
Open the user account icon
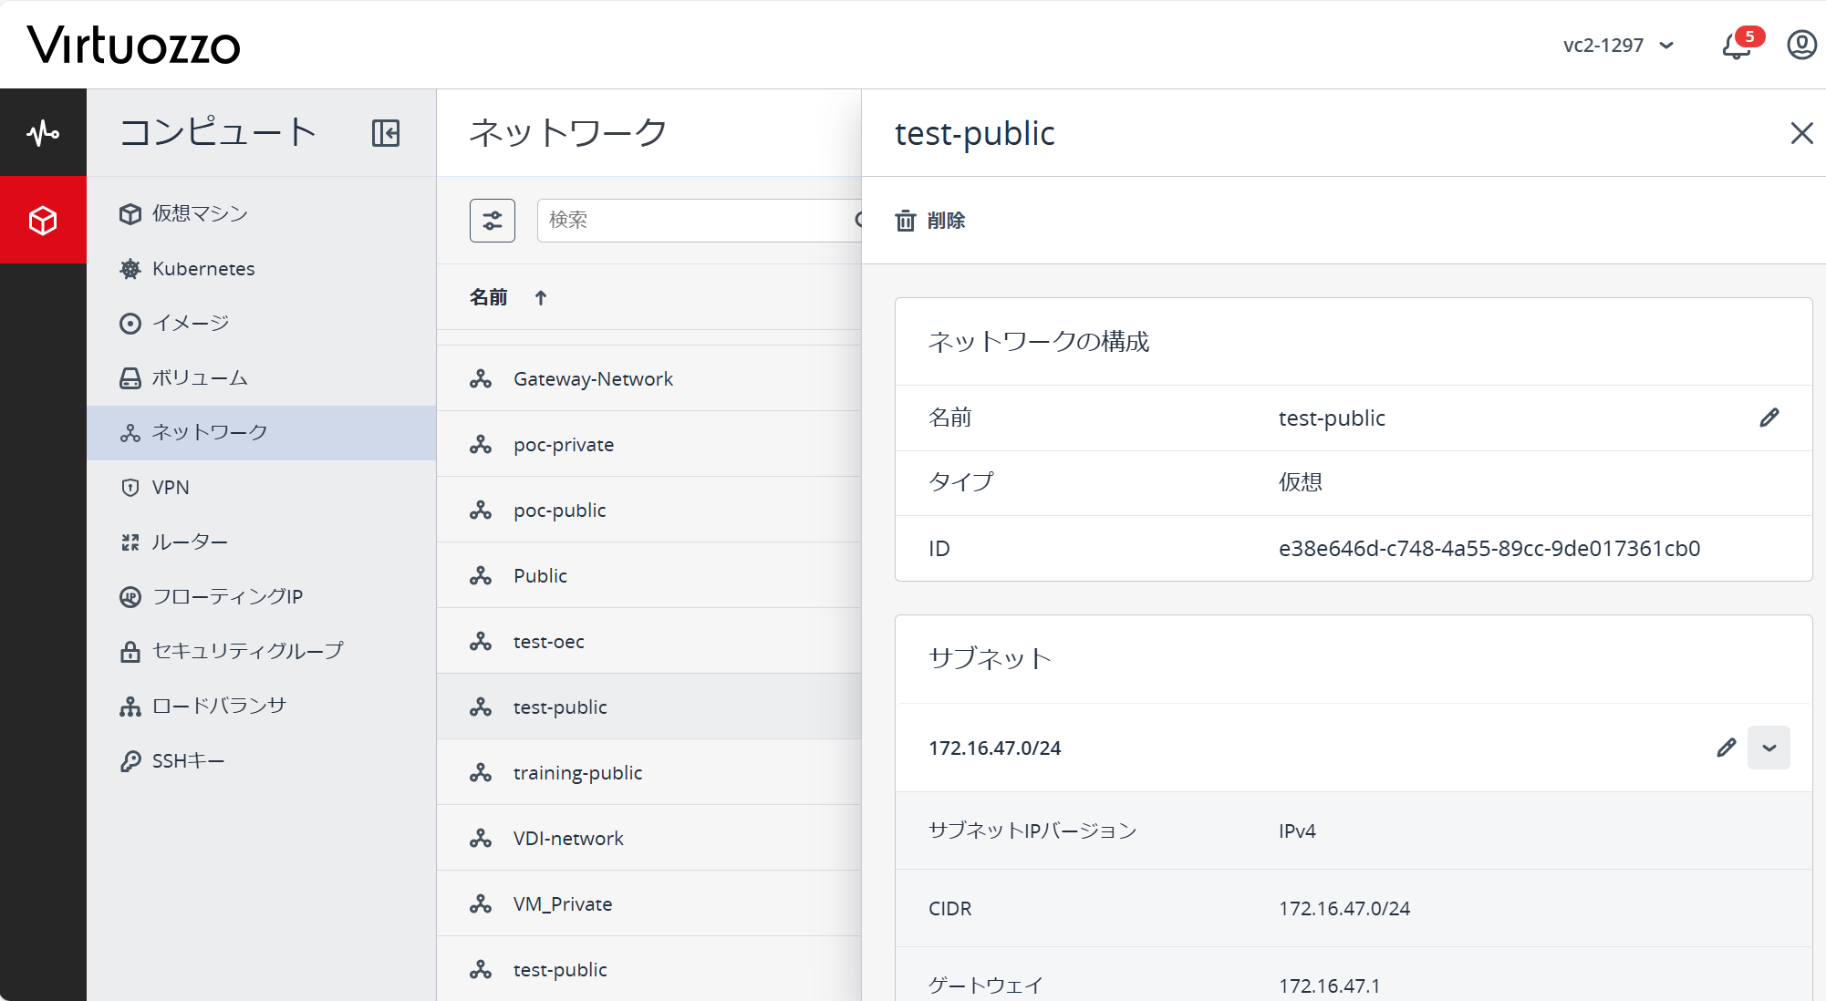[x=1801, y=45]
